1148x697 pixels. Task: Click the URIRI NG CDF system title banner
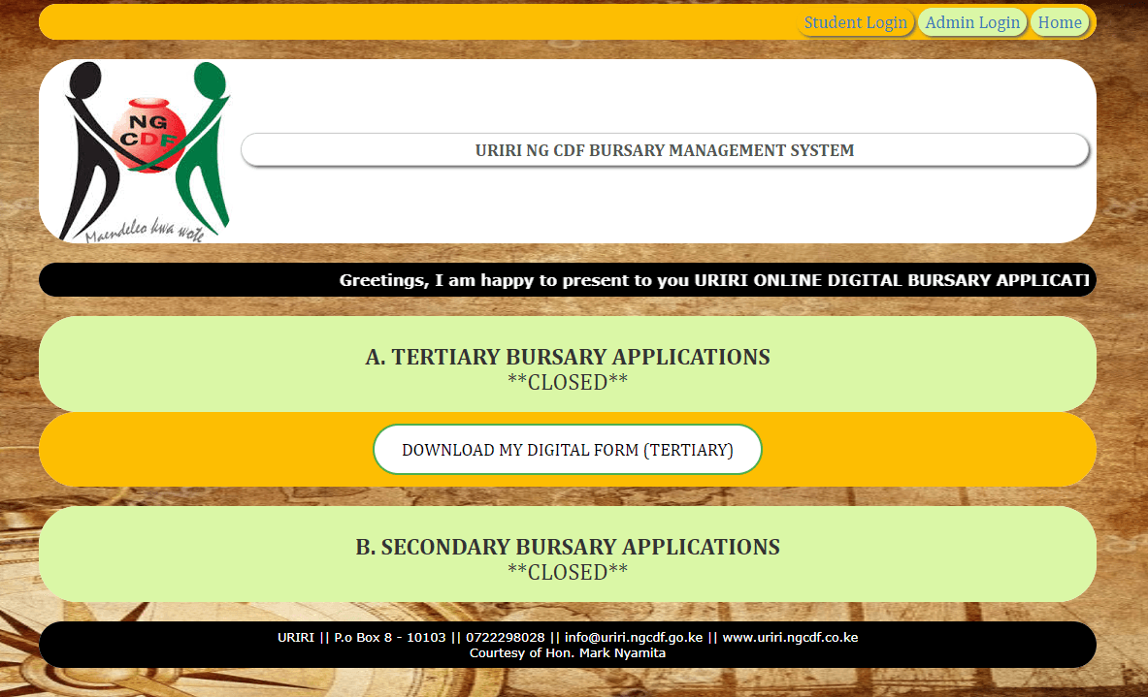[x=665, y=149]
